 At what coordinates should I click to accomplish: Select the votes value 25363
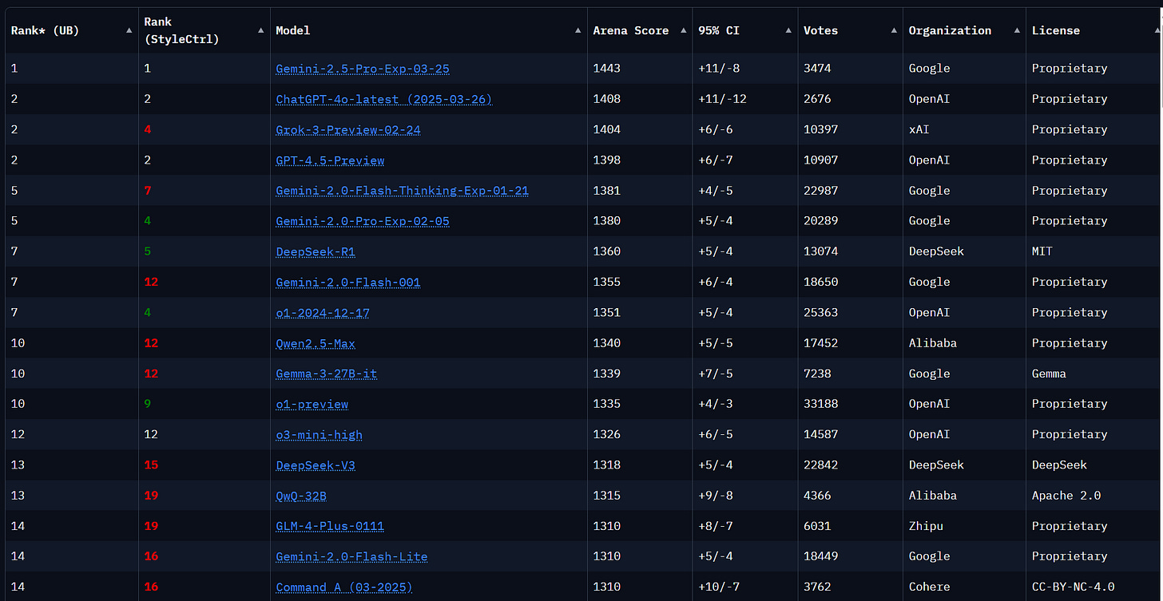pos(821,312)
